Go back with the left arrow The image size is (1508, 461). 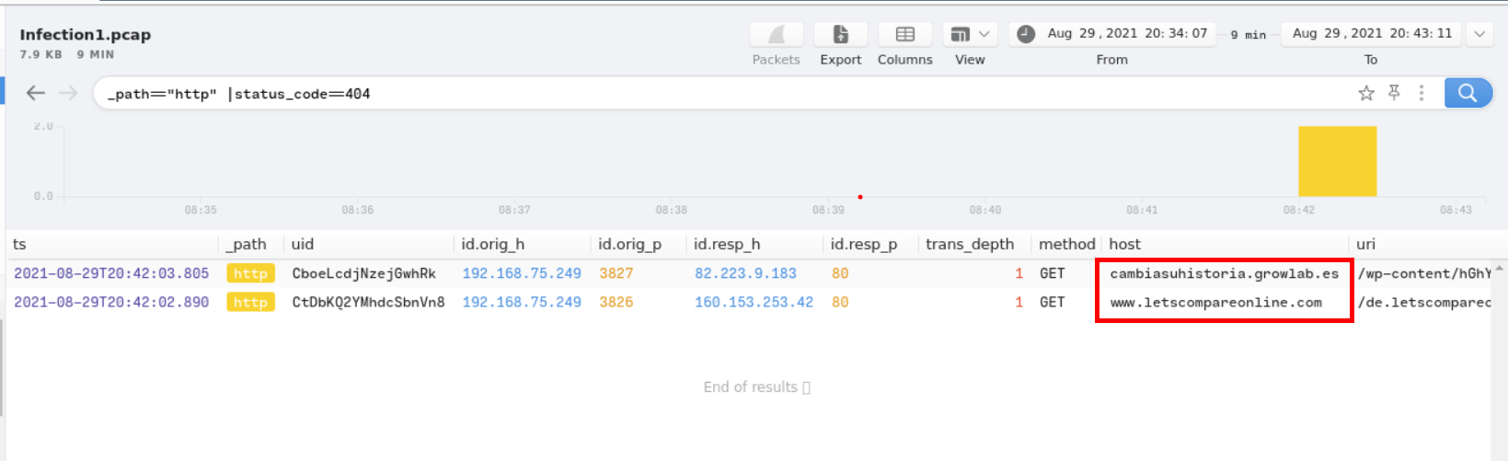[36, 93]
